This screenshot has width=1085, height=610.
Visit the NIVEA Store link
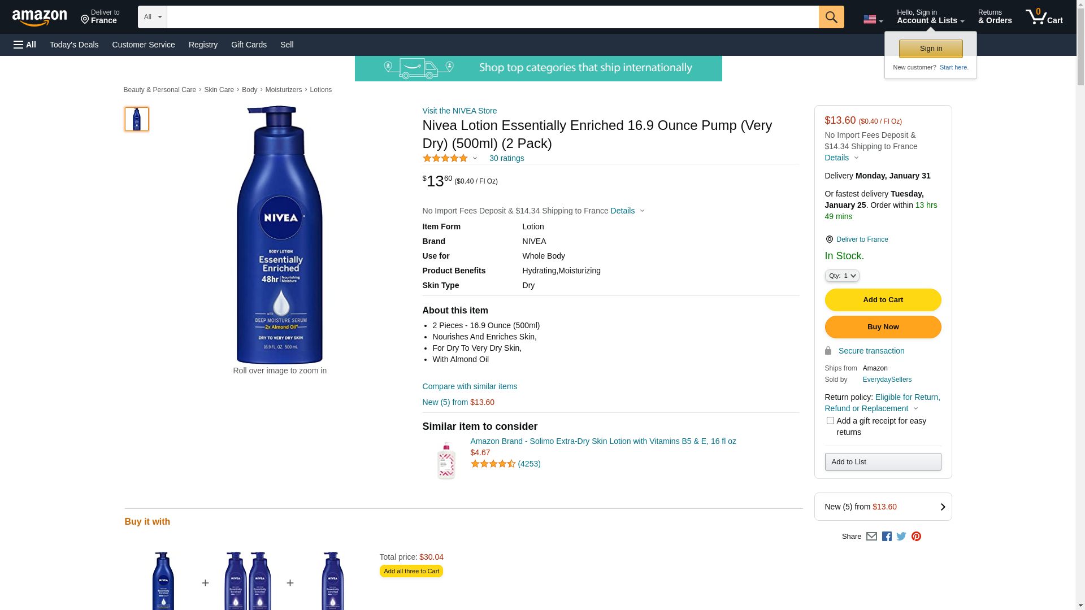[459, 111]
